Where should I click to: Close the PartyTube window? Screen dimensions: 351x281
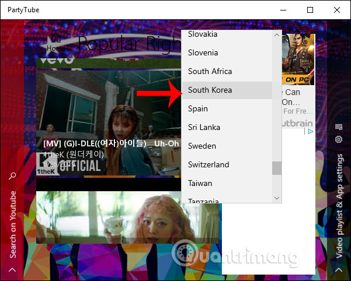pos(337,10)
